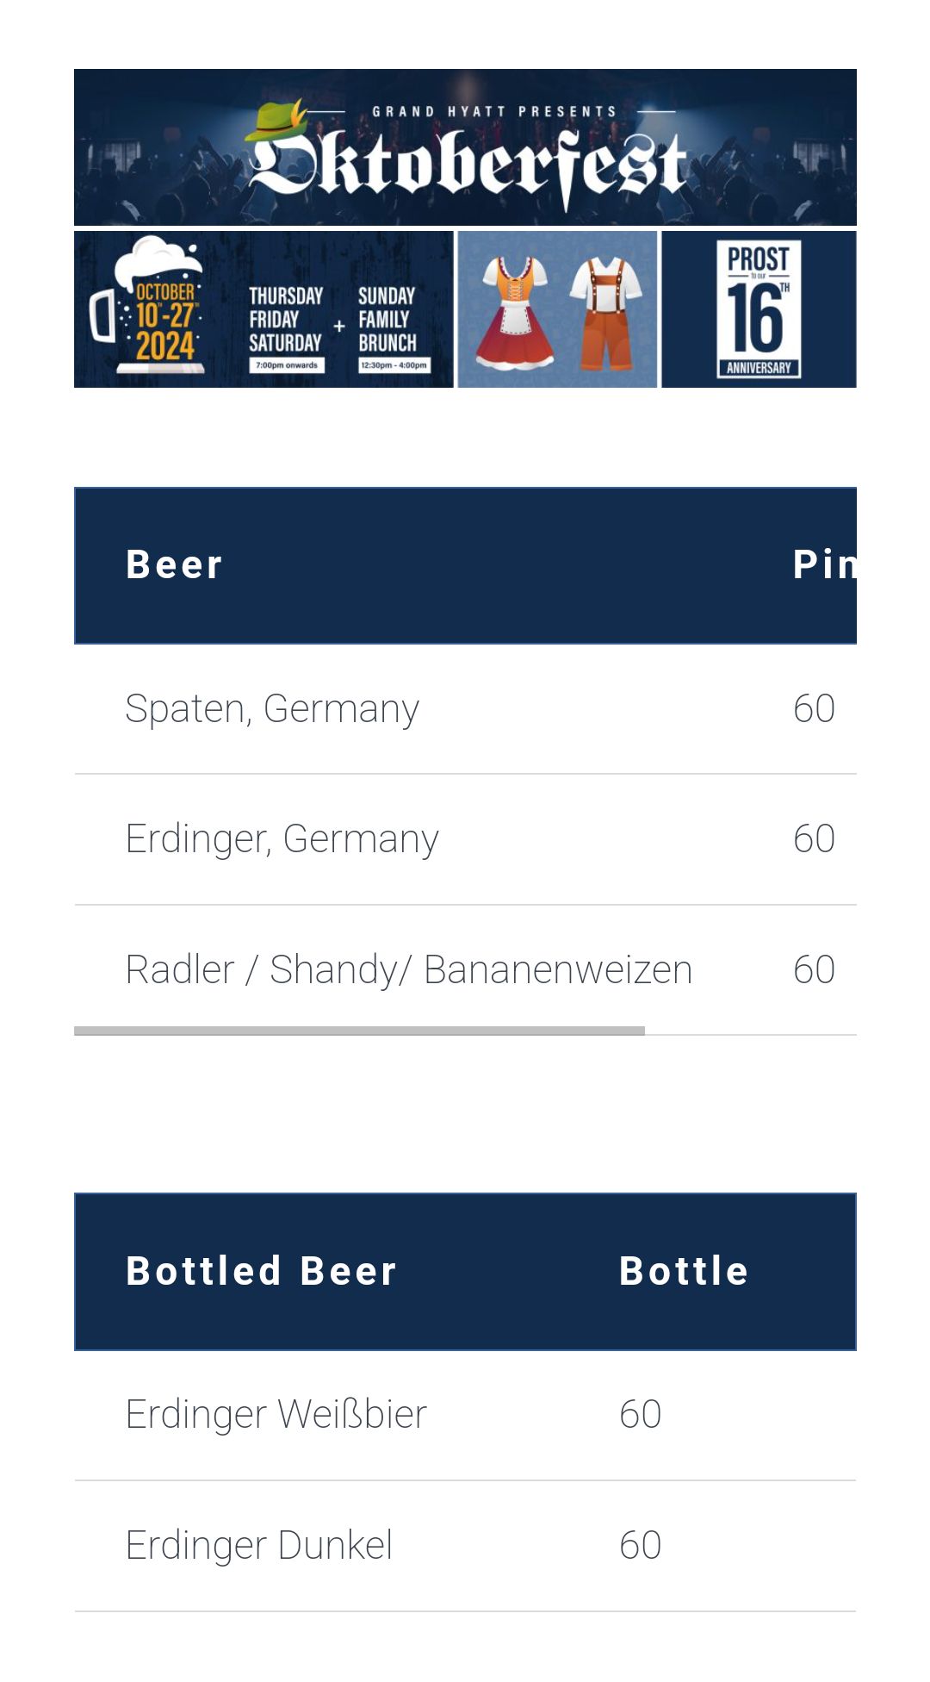The height and width of the screenshot is (1682, 930).
Task: Click the Prost 16th Anniversary badge
Action: 759,309
